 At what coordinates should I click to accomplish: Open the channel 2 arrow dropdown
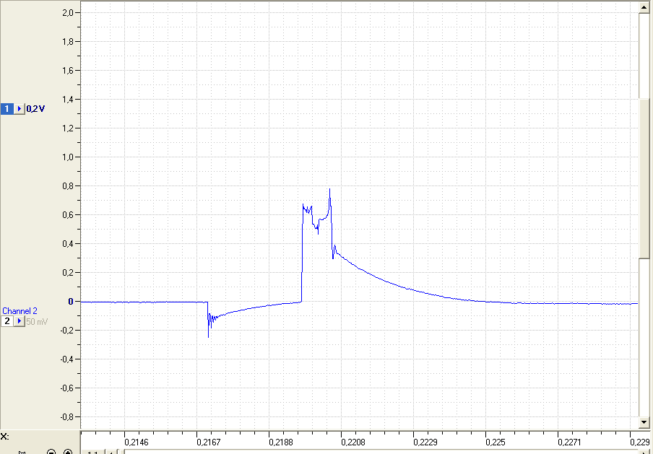pos(20,321)
